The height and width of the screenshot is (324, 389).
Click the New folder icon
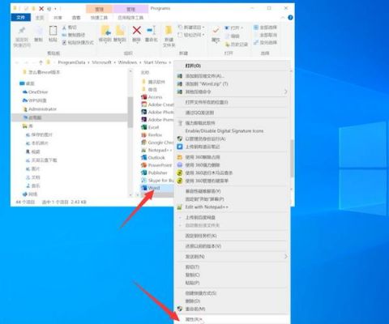[x=169, y=30]
